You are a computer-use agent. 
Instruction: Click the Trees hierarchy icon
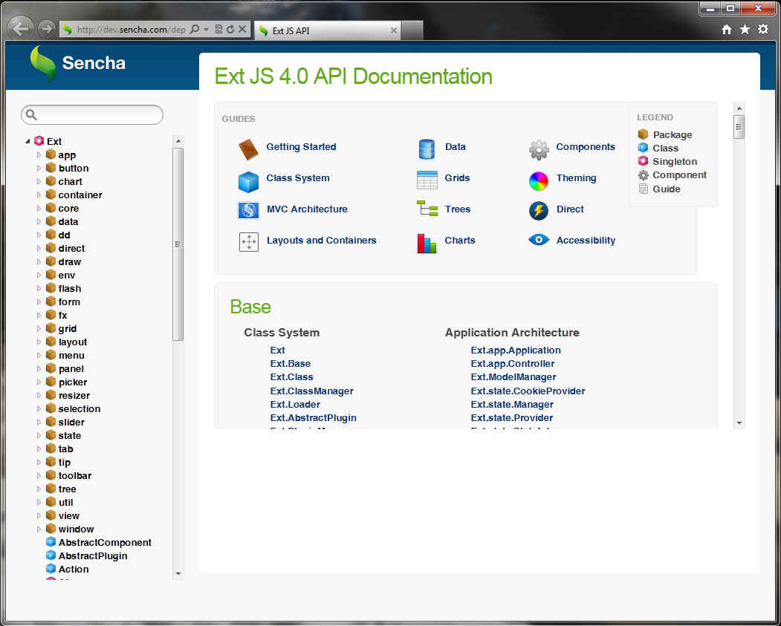(x=427, y=209)
